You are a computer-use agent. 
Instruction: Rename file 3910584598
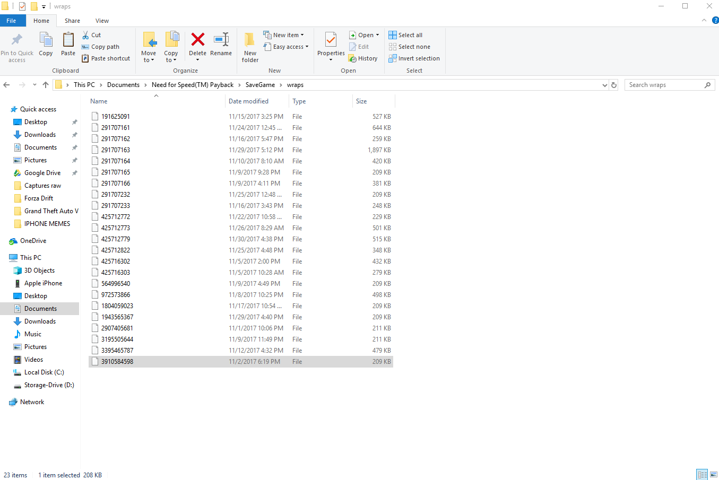(x=221, y=45)
